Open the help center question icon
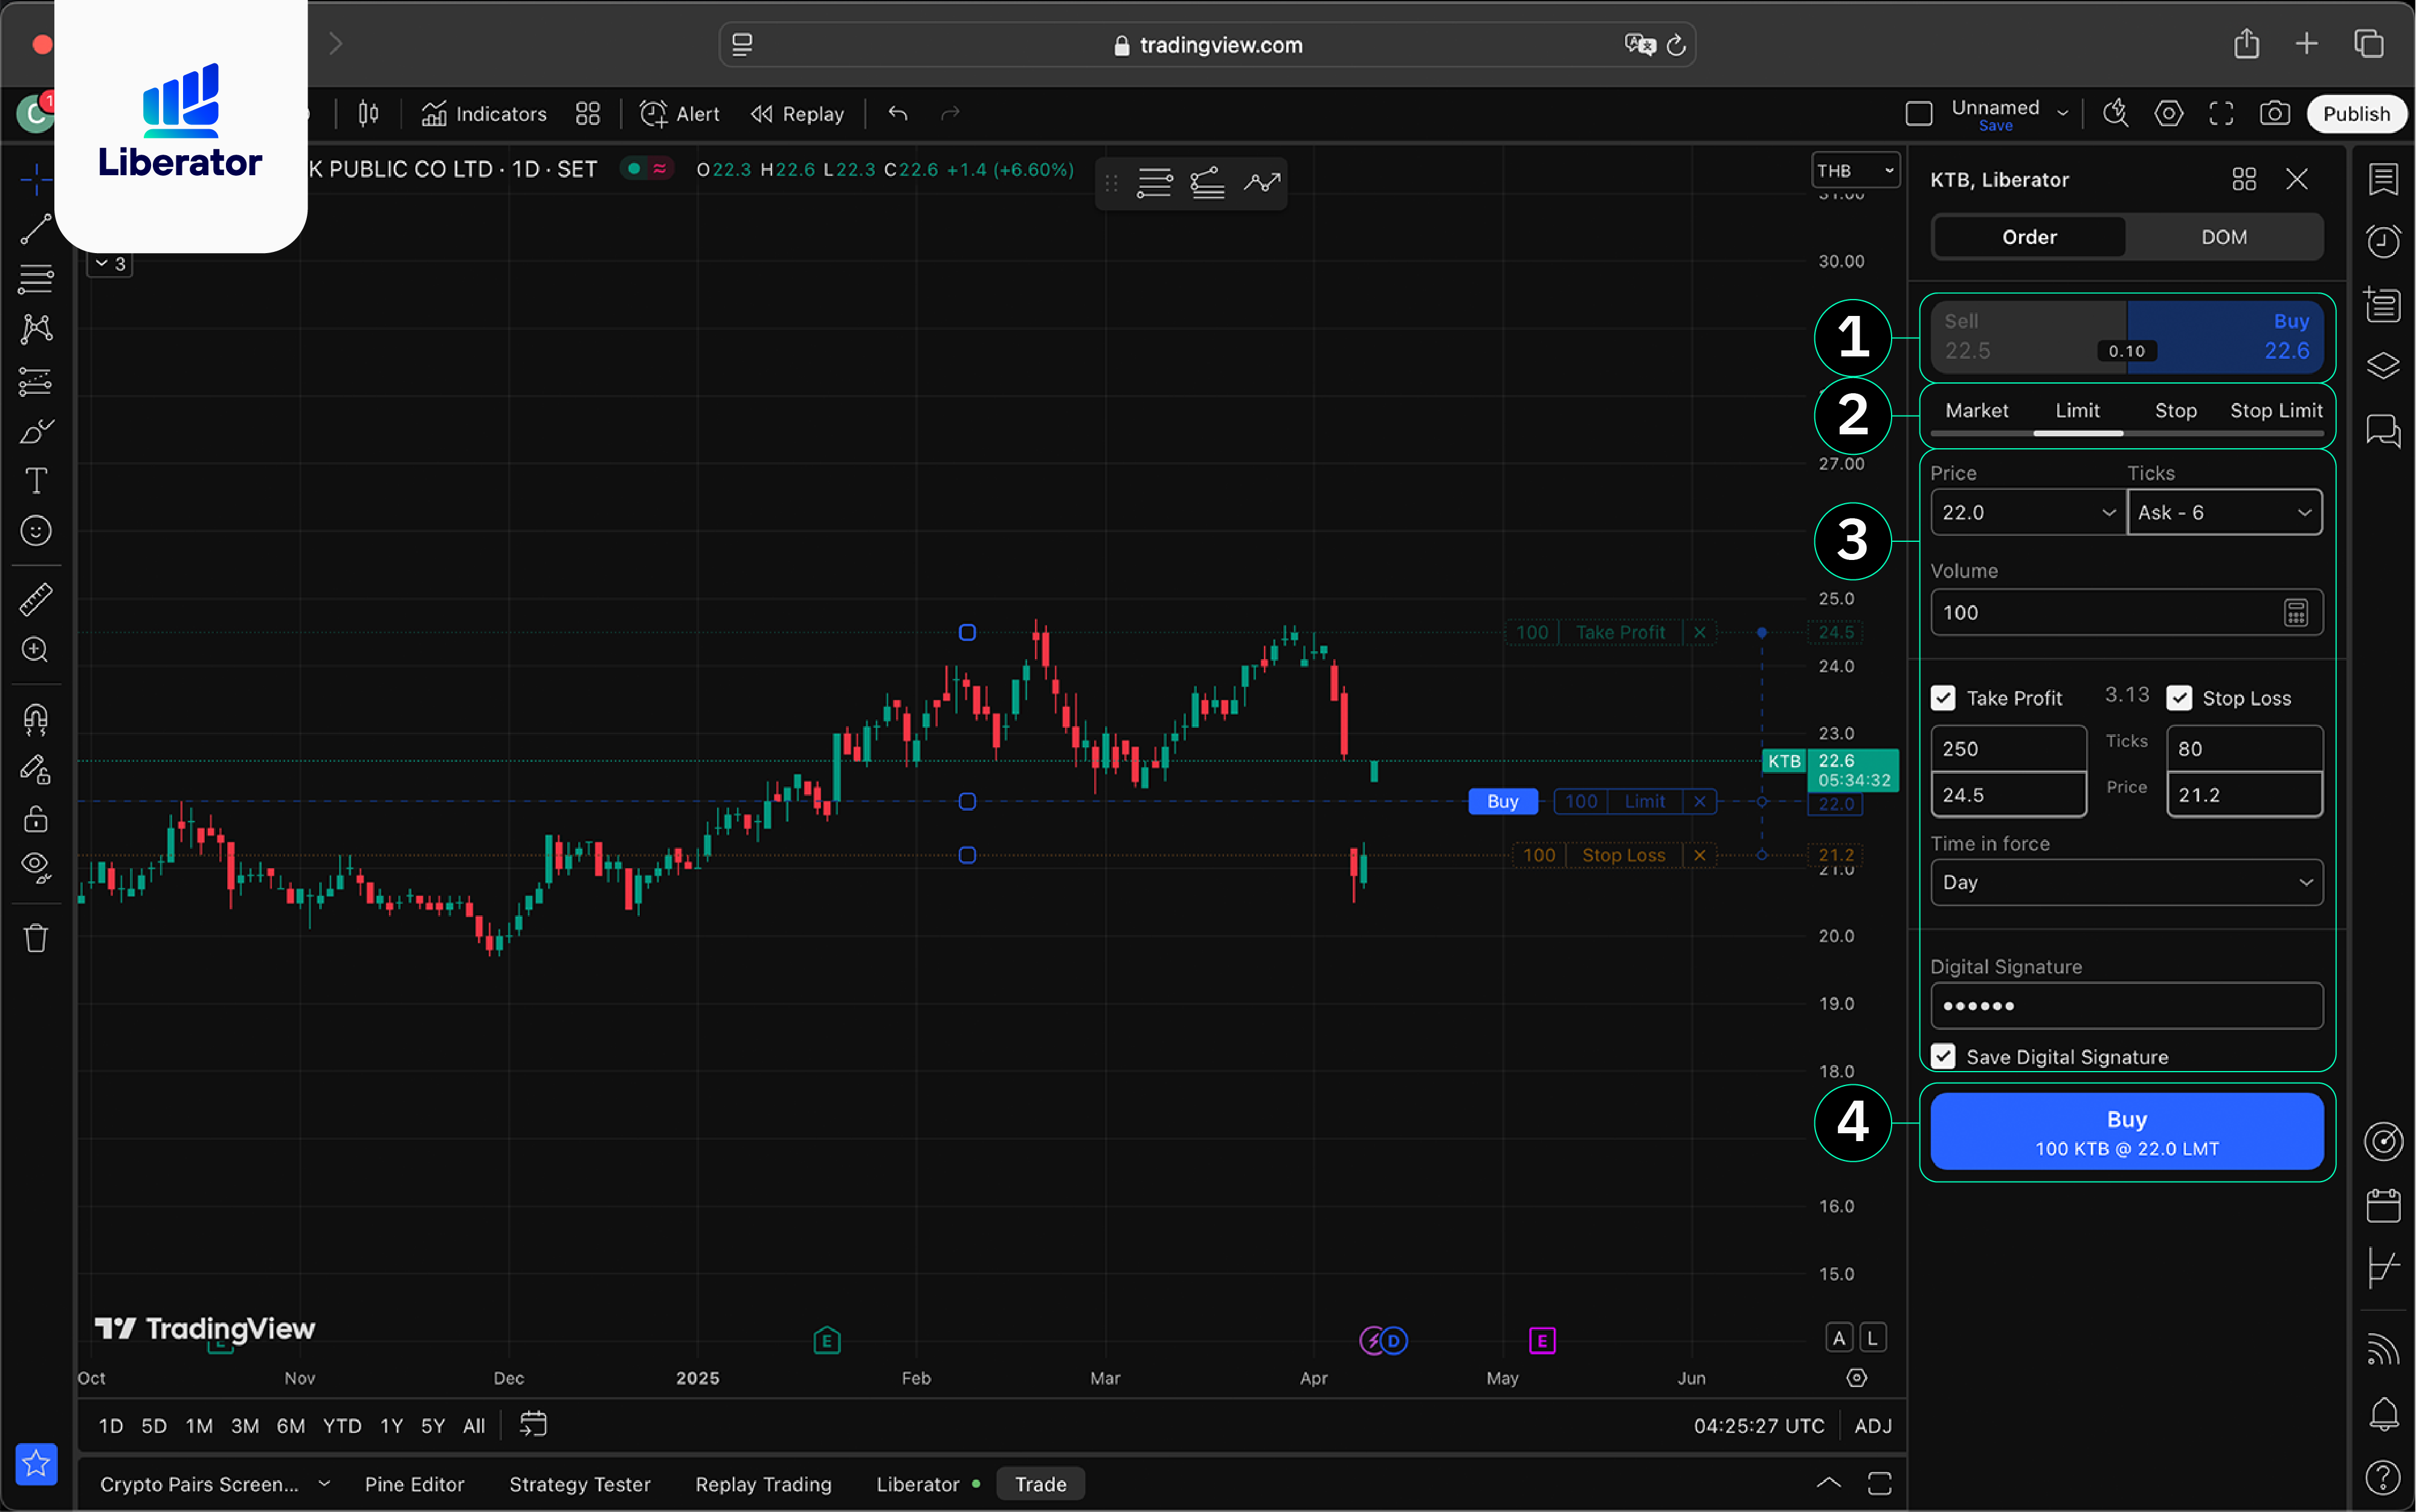The image size is (2416, 1512). coord(2383,1477)
